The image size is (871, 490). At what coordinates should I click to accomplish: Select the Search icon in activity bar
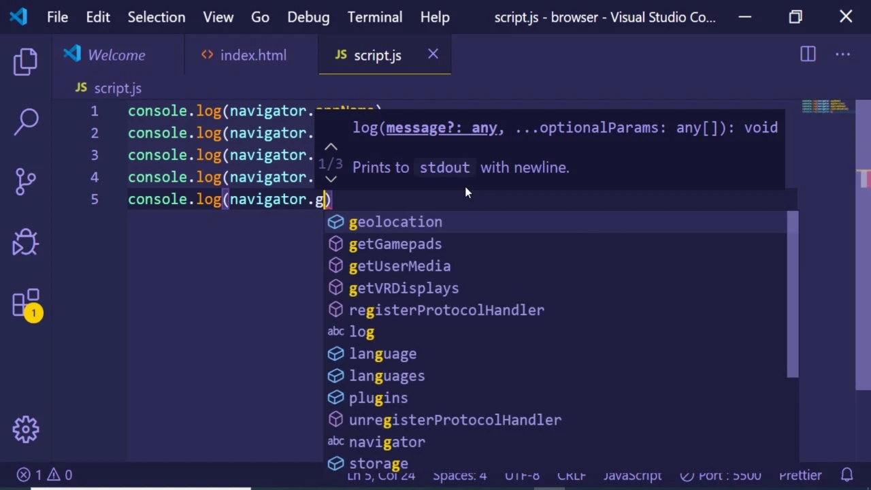coord(25,120)
